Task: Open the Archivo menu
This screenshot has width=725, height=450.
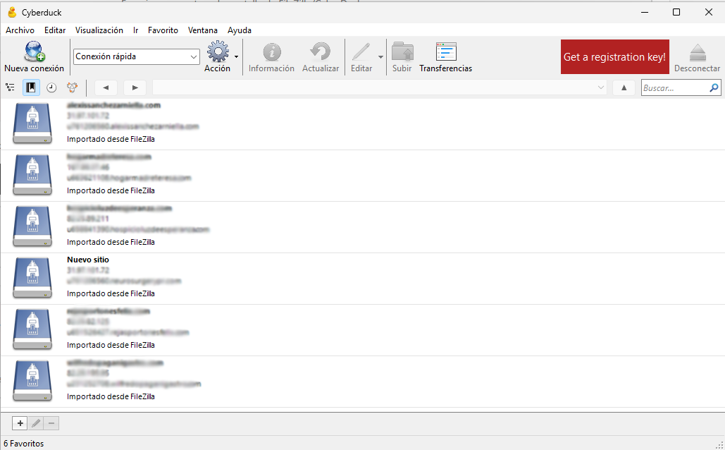Action: [20, 30]
